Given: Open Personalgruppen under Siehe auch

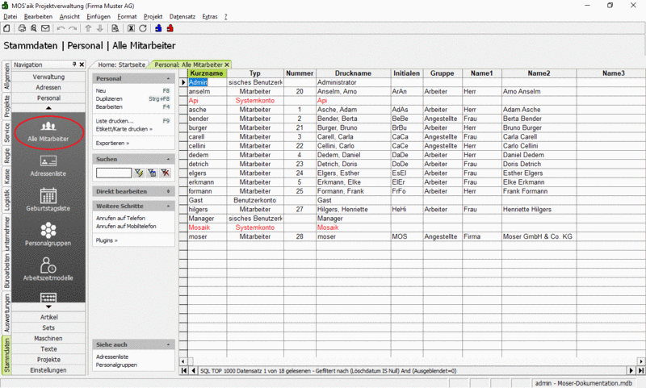Looking at the screenshot, I should tap(116, 365).
